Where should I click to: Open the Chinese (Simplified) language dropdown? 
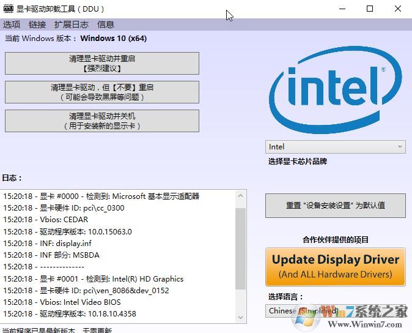pos(336,311)
